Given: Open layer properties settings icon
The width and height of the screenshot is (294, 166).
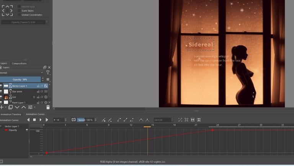Looking at the screenshot, I should [x=30, y=107].
